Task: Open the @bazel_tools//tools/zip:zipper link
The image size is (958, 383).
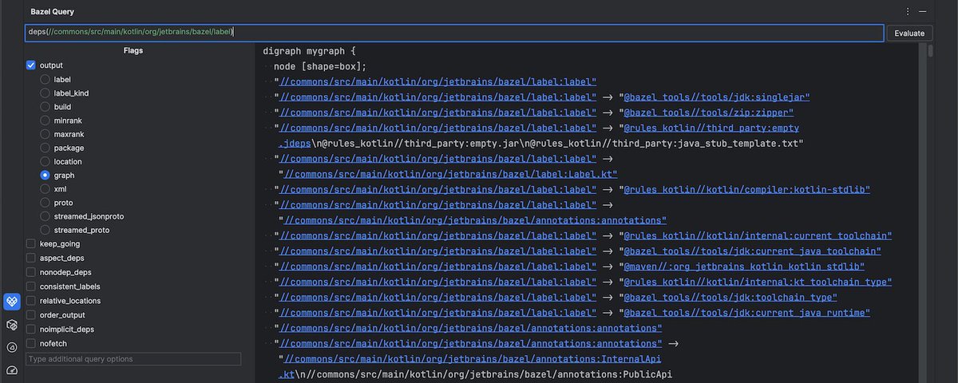Action: (708, 113)
